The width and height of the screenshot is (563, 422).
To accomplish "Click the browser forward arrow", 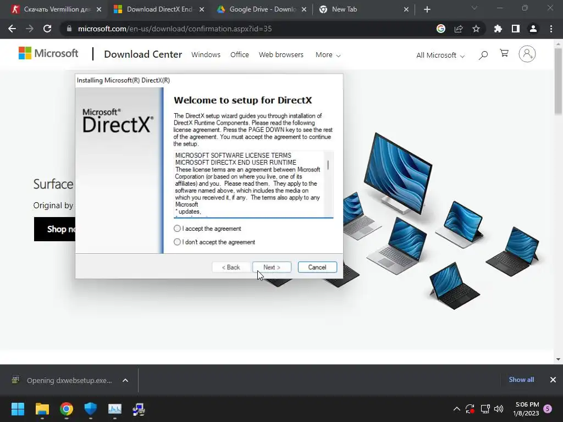I will pyautogui.click(x=30, y=29).
